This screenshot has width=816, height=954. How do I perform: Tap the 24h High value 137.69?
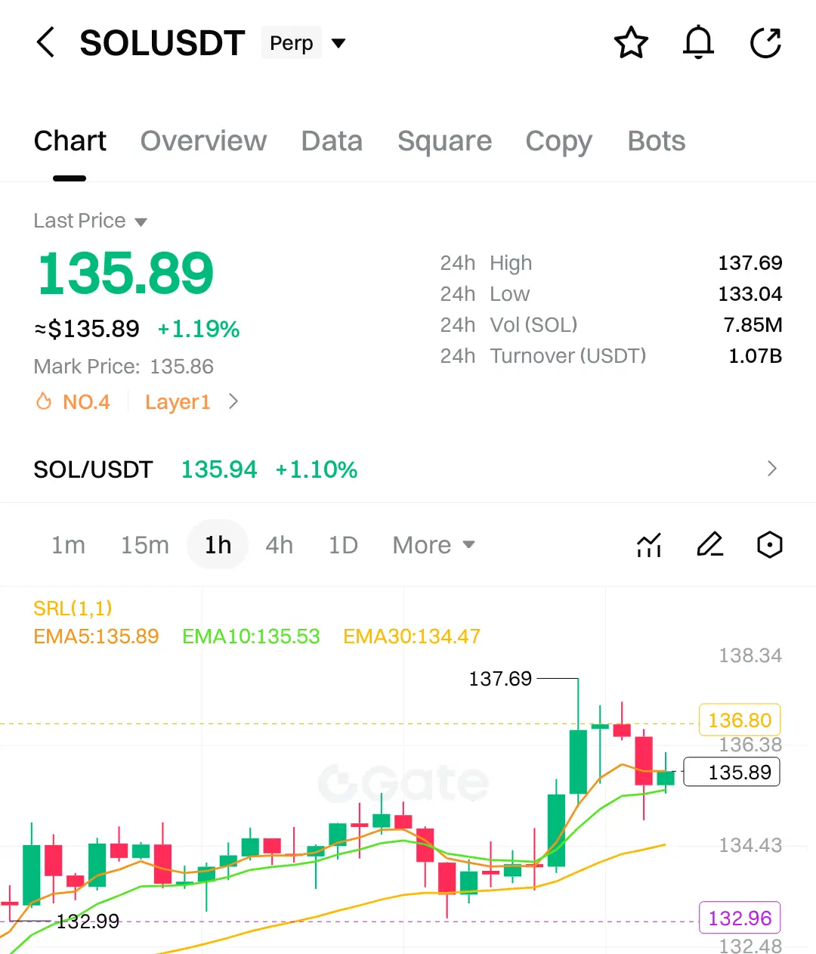click(750, 263)
